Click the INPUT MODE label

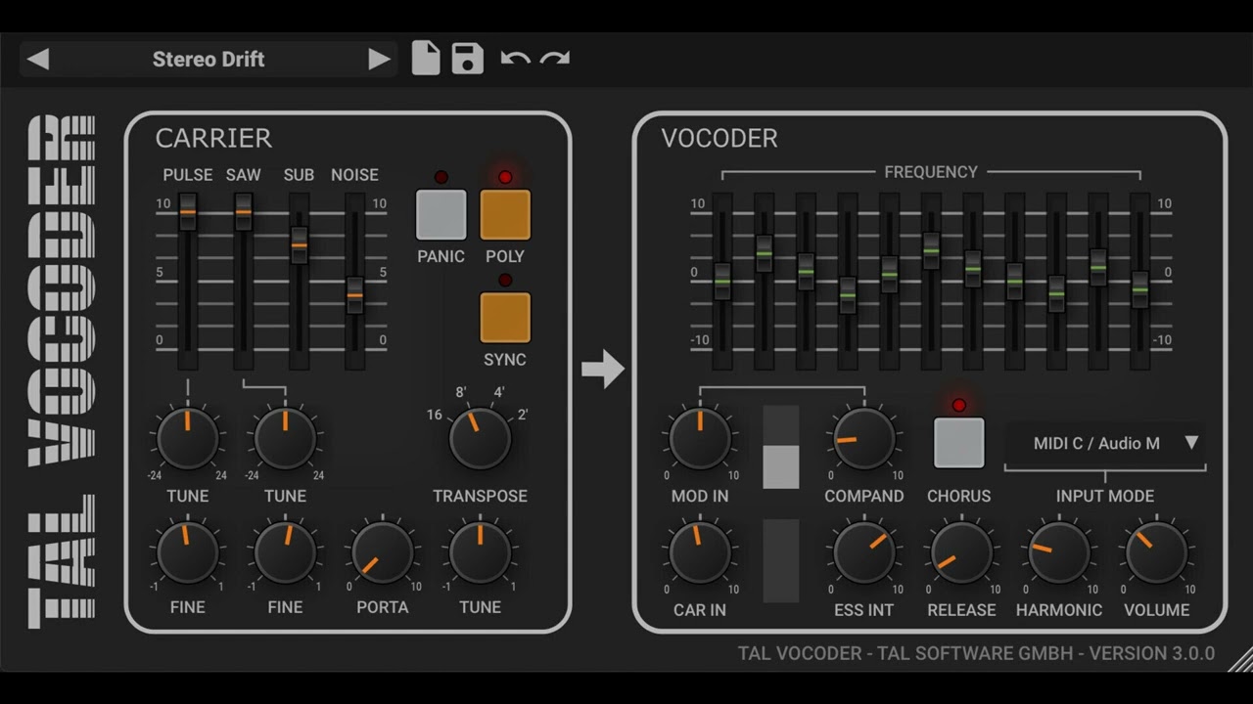1105,496
